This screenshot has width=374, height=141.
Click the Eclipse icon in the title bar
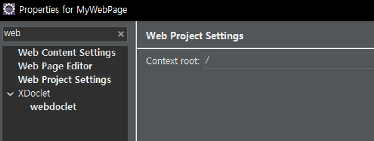pos(9,10)
